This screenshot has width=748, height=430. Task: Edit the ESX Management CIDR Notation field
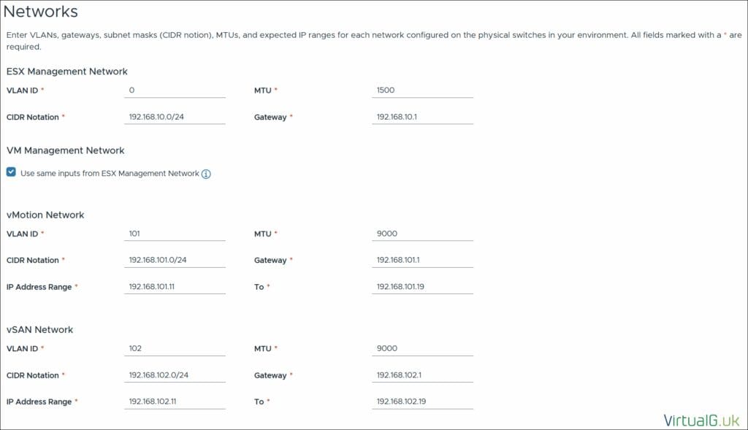click(175, 117)
